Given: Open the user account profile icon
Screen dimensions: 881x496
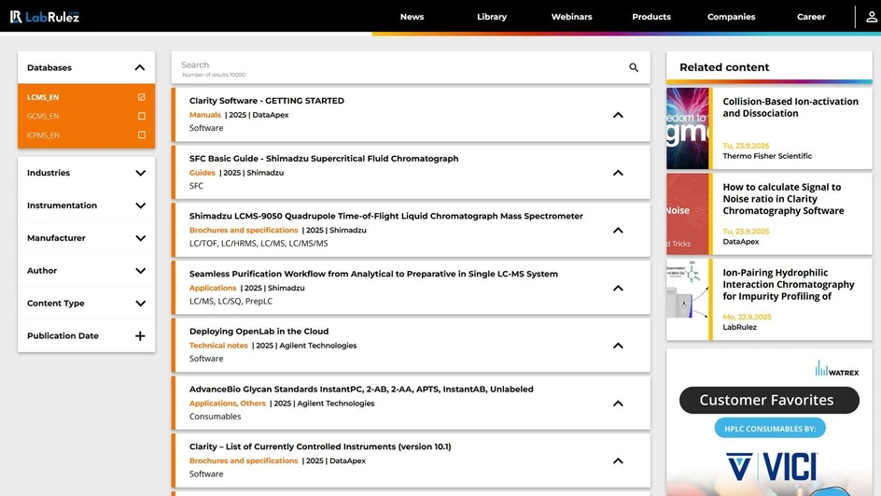Looking at the screenshot, I should click(871, 17).
